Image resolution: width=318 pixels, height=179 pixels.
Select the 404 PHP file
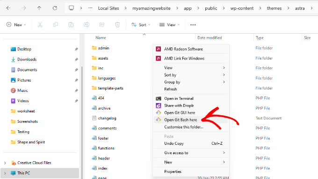pyautogui.click(x=101, y=98)
